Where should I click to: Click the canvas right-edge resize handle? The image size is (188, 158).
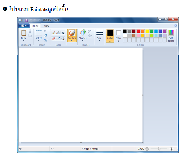pyautogui.click(x=143, y=95)
